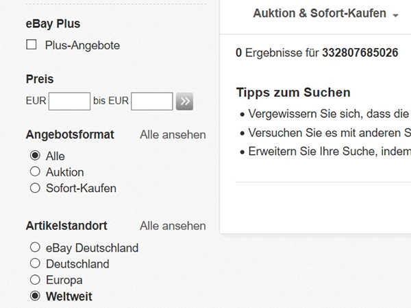Choose Europa item location
411x308 pixels.
(35, 280)
